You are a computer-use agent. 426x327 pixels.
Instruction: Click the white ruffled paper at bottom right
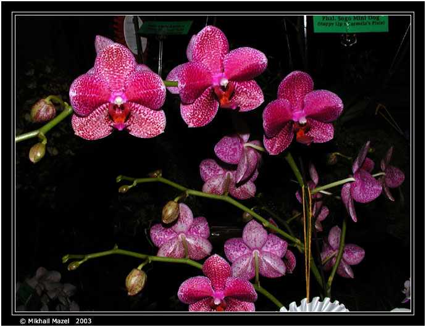[314, 305]
